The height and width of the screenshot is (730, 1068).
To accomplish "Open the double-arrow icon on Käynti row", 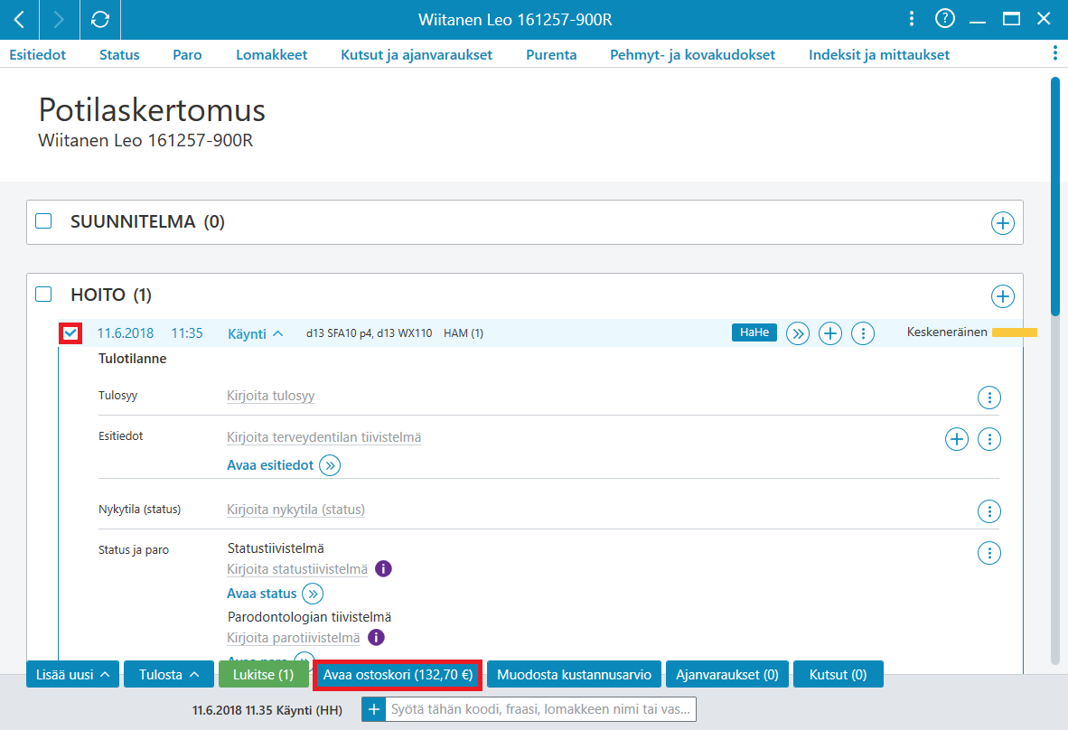I will click(x=798, y=333).
